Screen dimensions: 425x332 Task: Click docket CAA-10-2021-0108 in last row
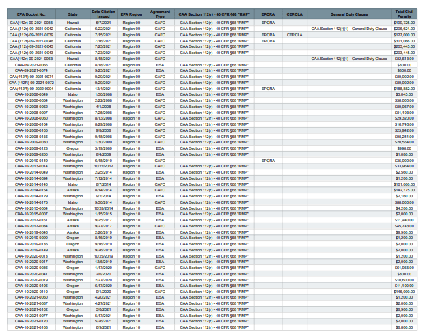pos(32,327)
